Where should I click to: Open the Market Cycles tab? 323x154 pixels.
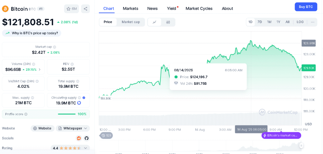point(199,8)
